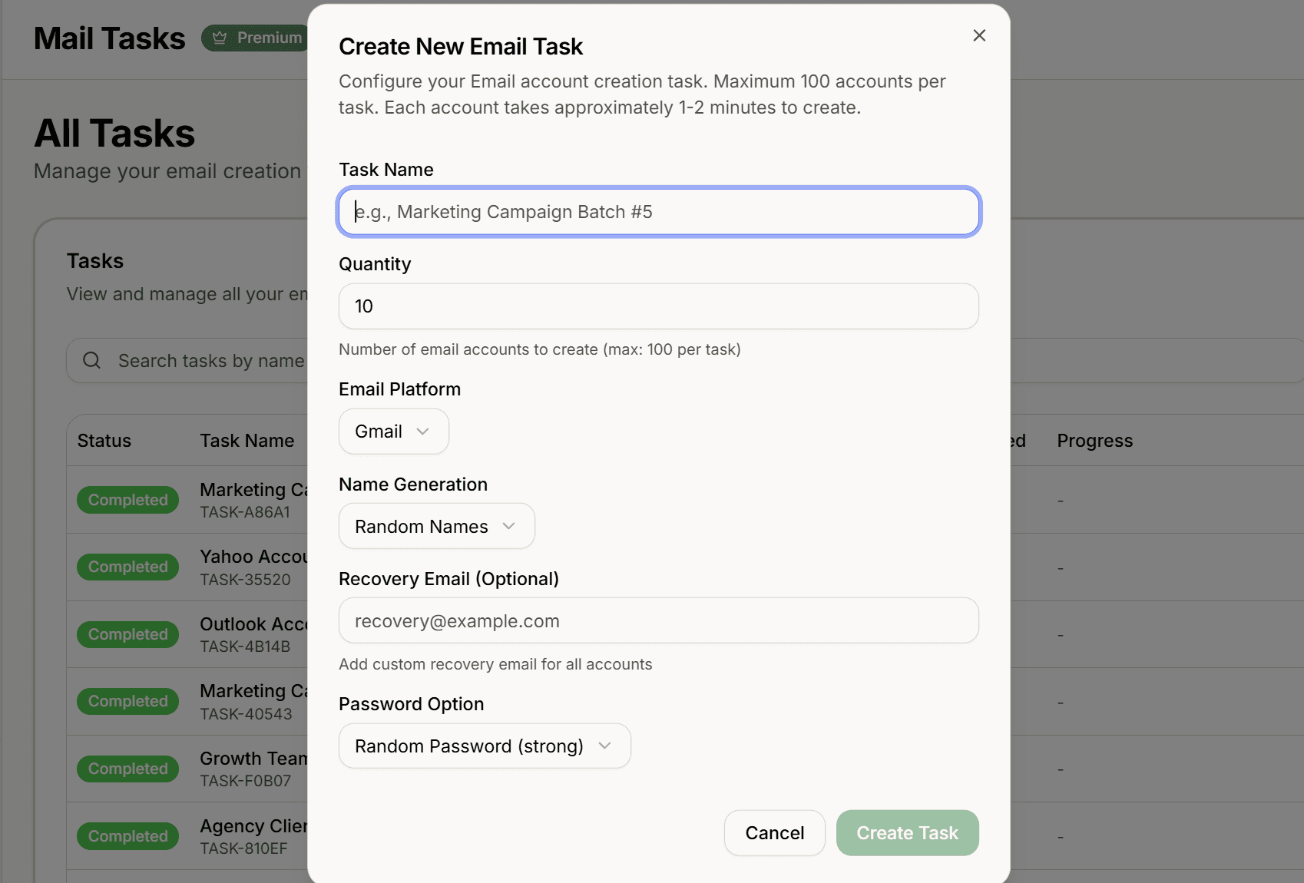Focus the Task Name input field
This screenshot has height=883, width=1304.
(659, 212)
